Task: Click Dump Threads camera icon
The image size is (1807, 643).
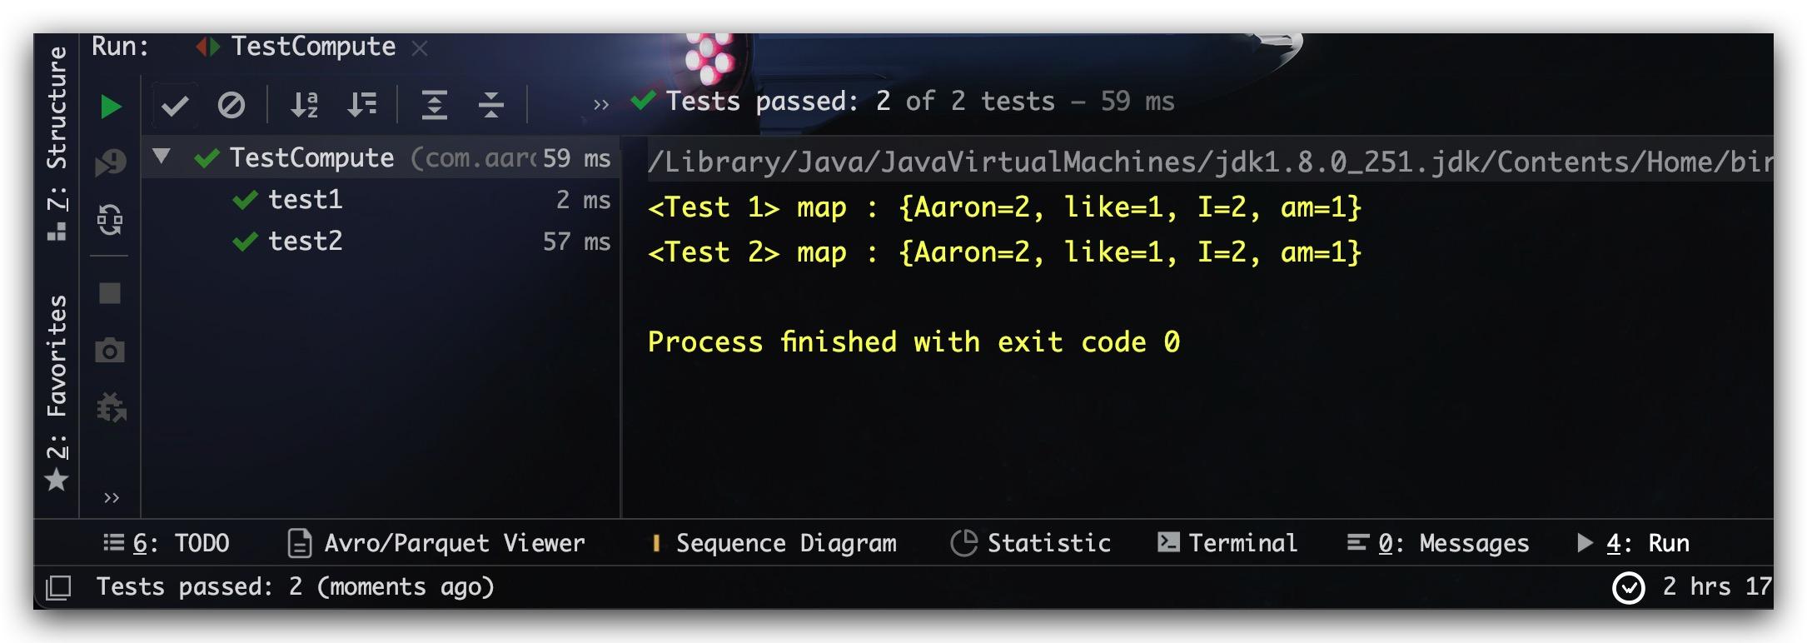Action: coord(110,351)
